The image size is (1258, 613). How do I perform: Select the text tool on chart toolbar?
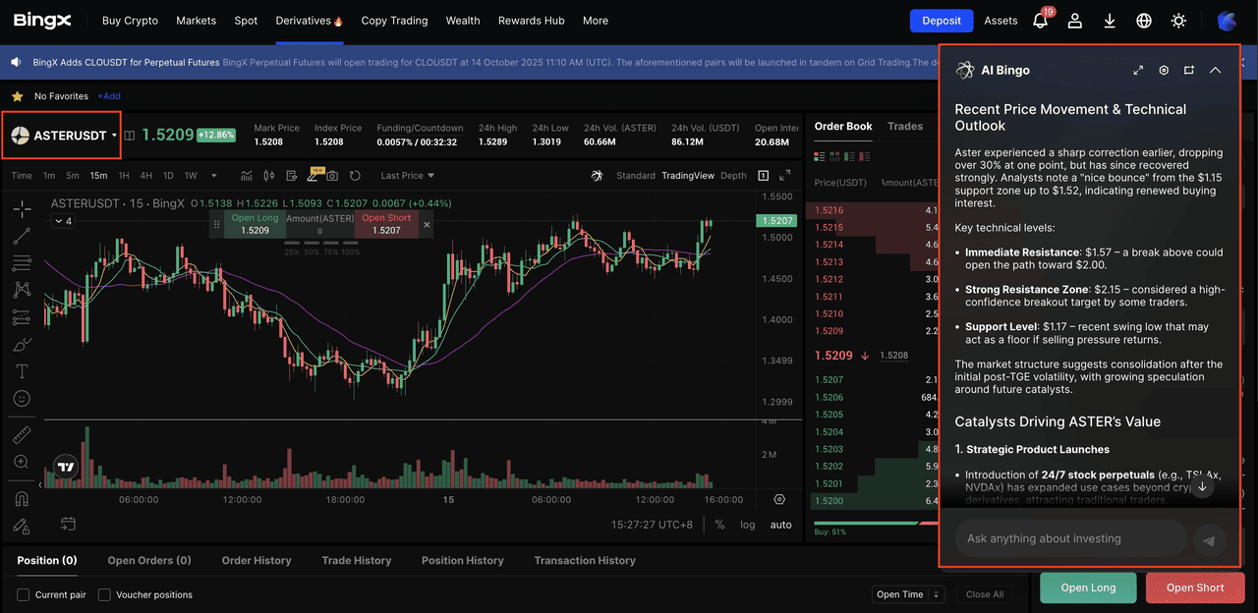(x=22, y=371)
